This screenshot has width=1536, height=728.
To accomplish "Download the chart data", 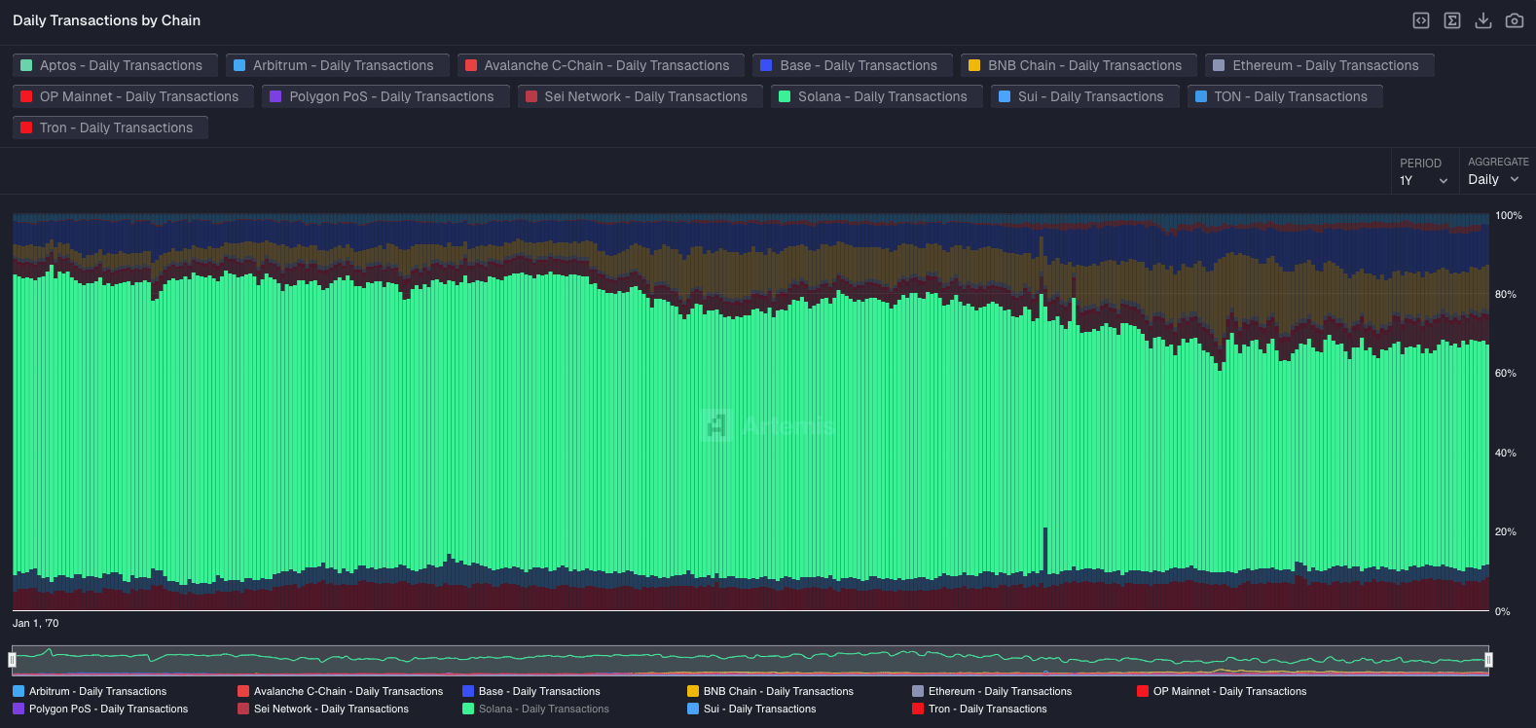I will (1483, 20).
